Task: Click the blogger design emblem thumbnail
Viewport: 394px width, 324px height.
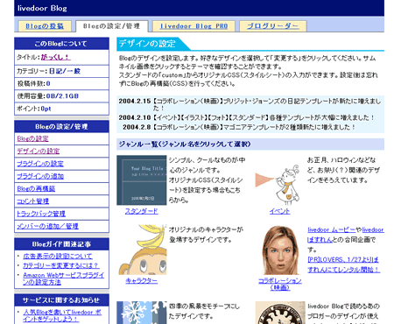Action: pyautogui.click(x=280, y=313)
